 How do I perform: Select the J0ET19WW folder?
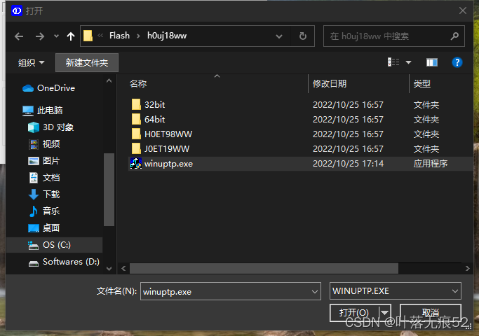click(x=167, y=149)
